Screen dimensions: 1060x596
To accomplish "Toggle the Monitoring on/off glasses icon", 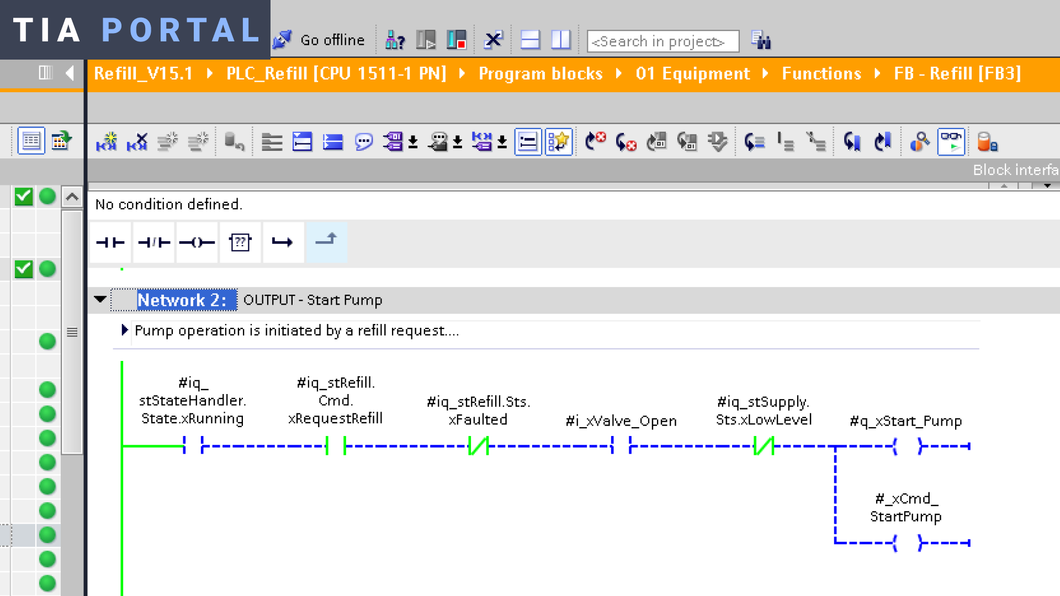I will [951, 142].
